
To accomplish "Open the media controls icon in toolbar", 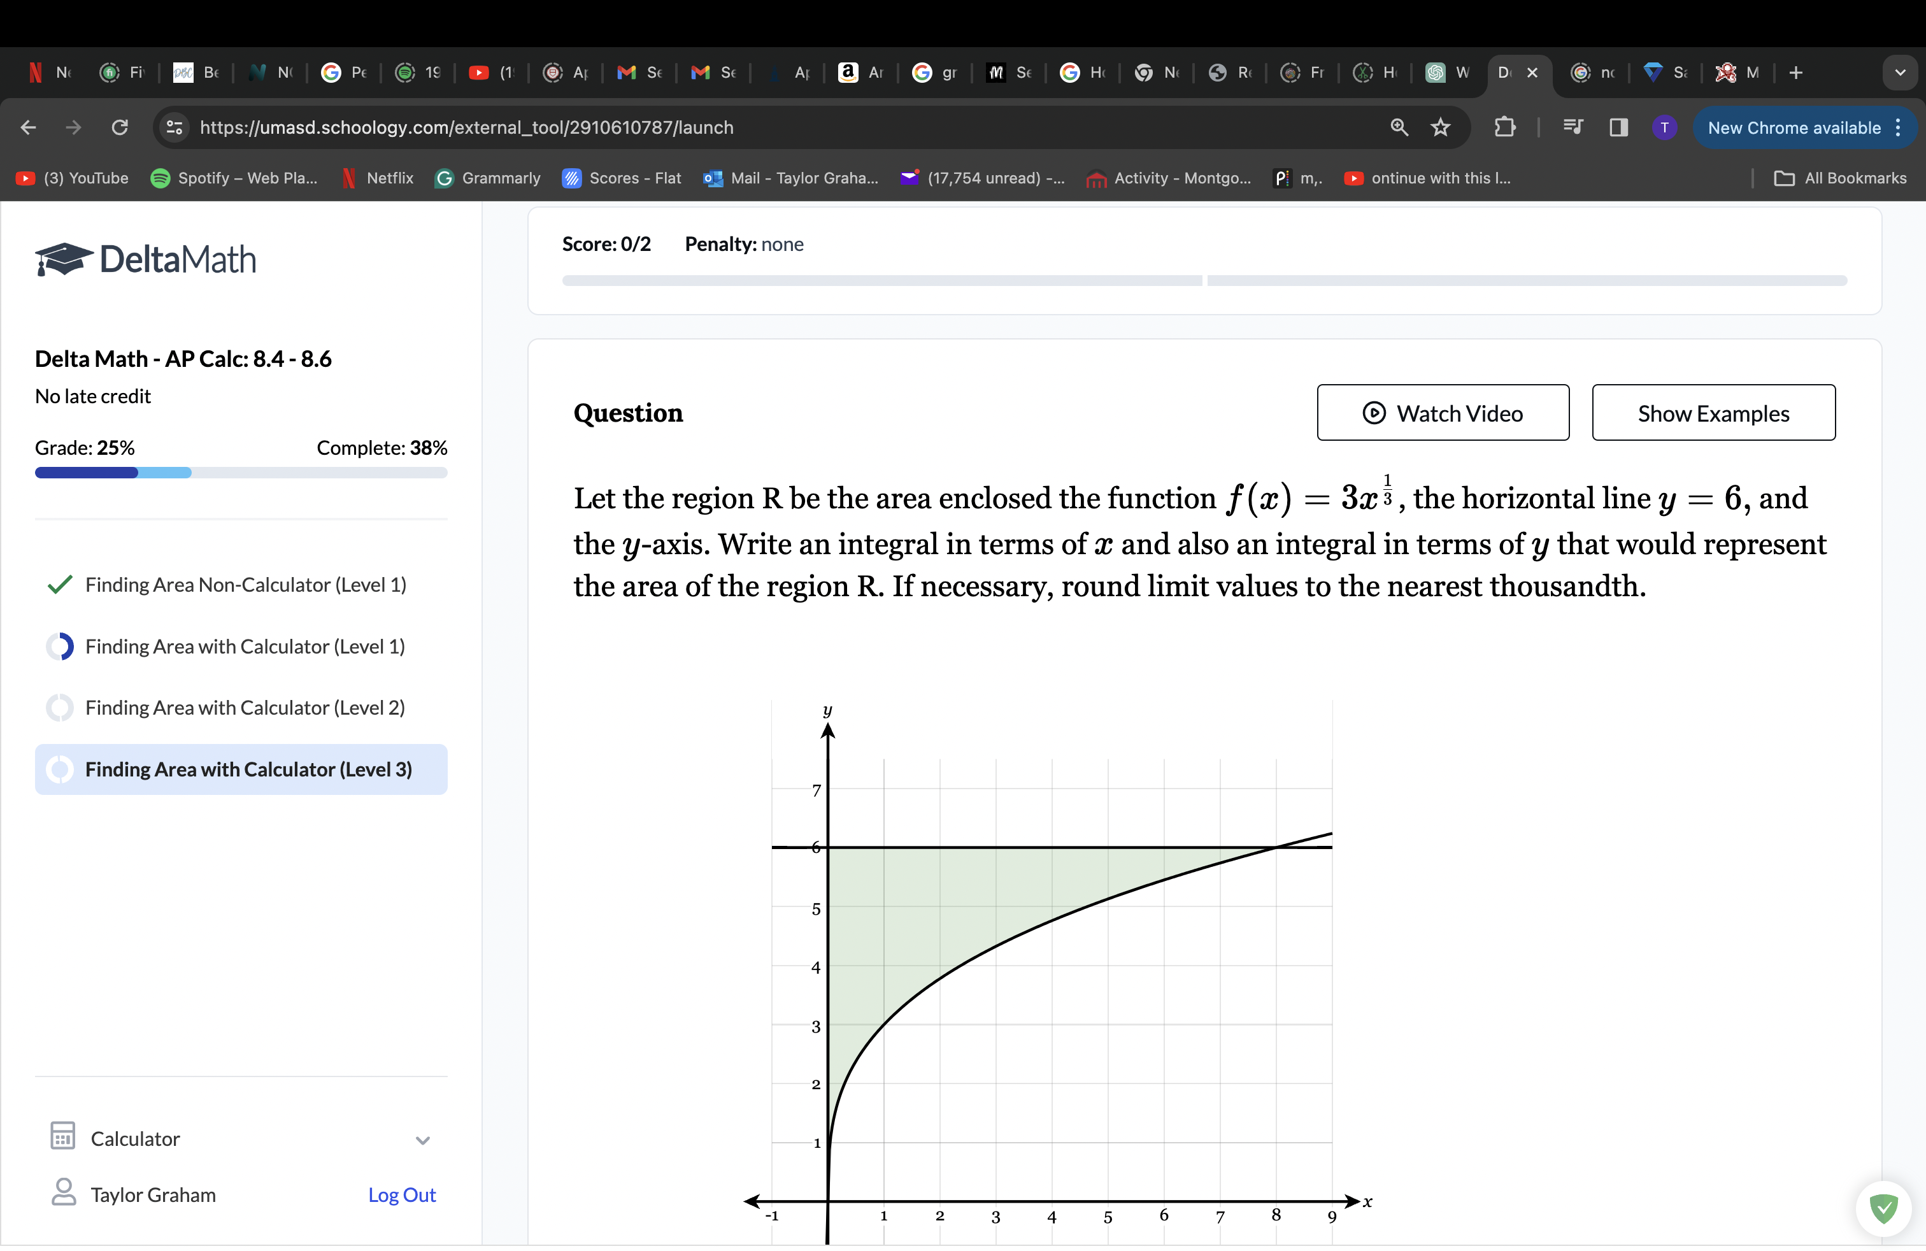I will point(1573,127).
